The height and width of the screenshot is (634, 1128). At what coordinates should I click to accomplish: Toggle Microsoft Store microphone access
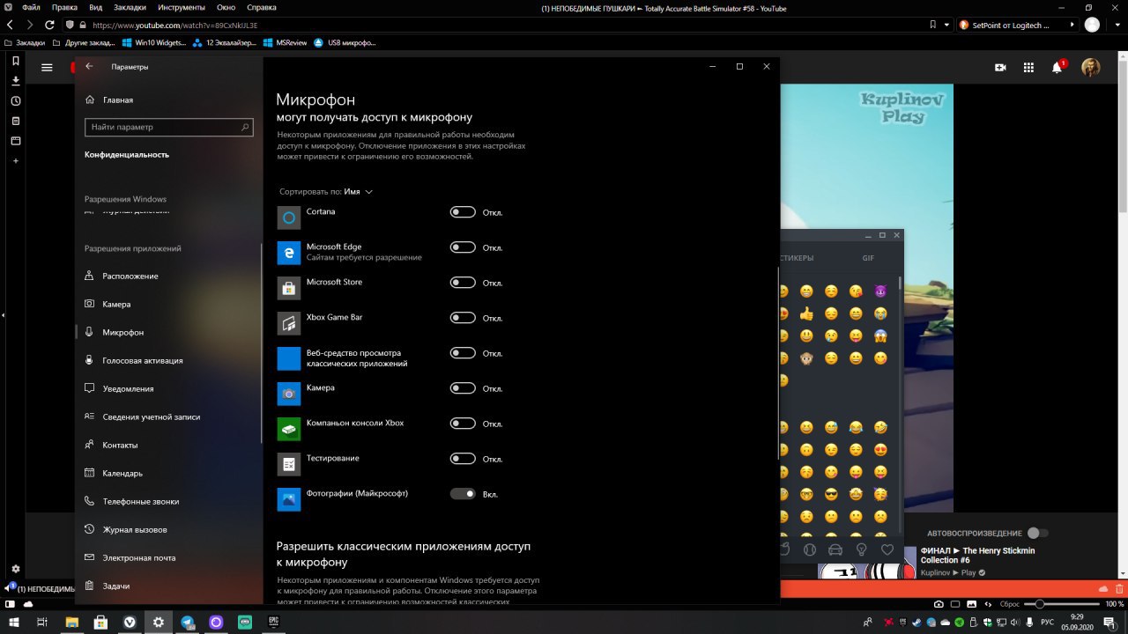pos(463,283)
